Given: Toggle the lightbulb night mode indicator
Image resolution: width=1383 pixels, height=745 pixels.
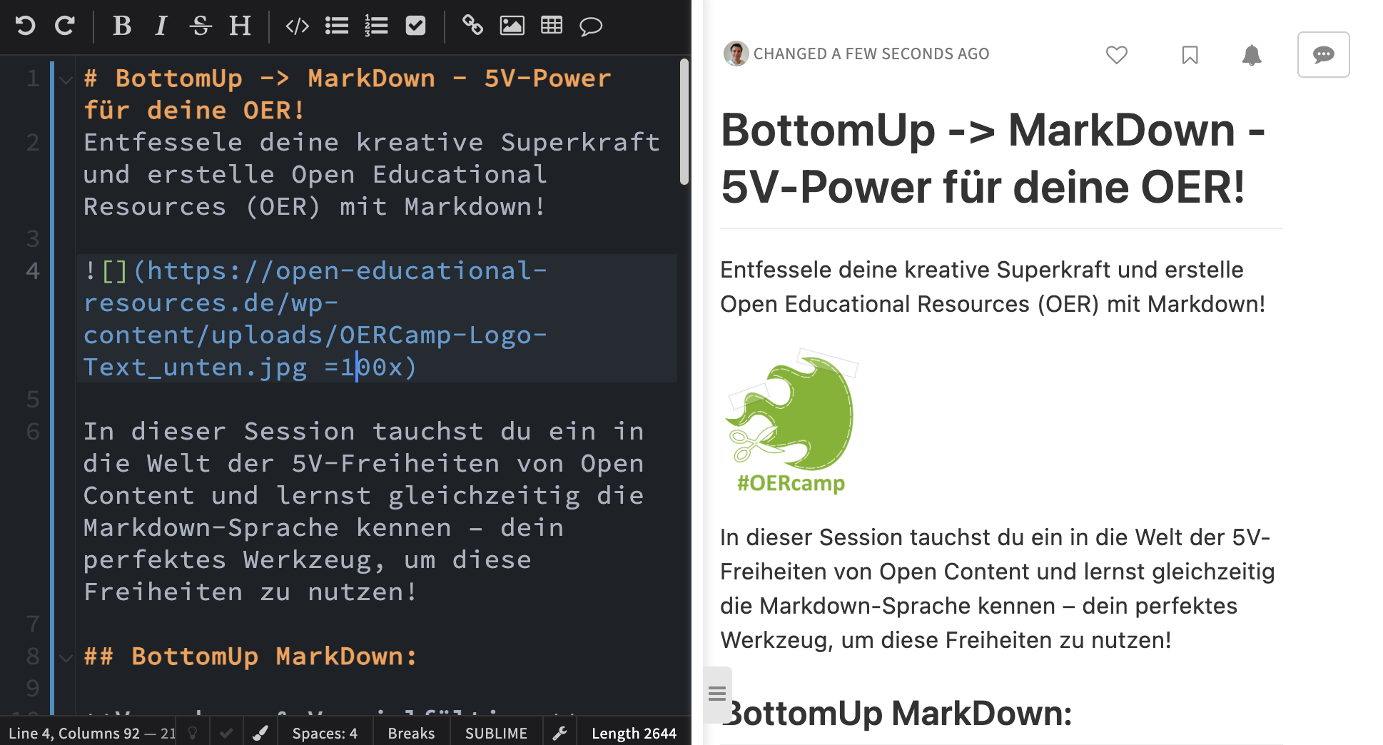Looking at the screenshot, I should coord(193,732).
